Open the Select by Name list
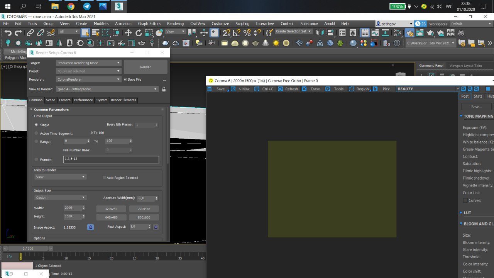The width and height of the screenshot is (494, 278). tap(95, 33)
